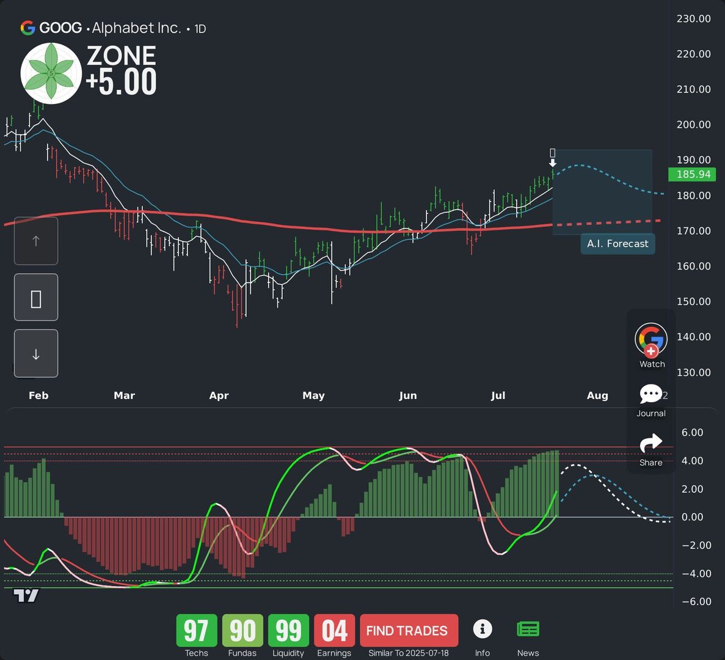The image size is (725, 660).
Task: Click the Apr month label
Action: click(219, 395)
